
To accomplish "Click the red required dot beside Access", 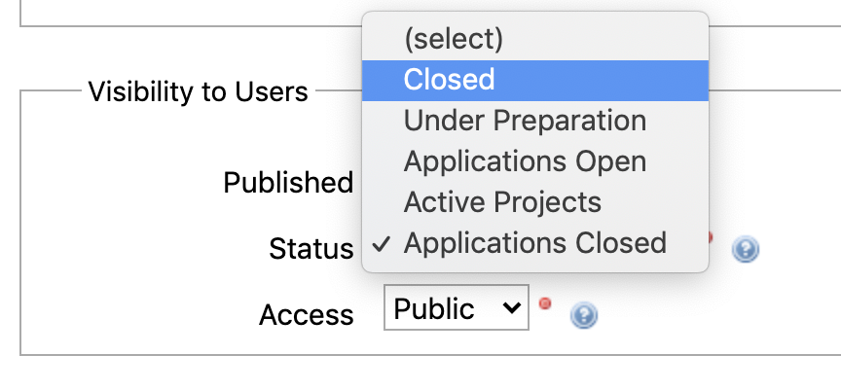I will tap(545, 304).
